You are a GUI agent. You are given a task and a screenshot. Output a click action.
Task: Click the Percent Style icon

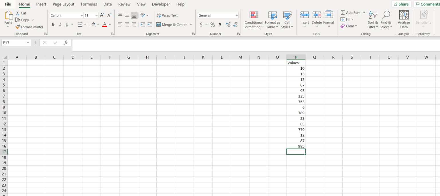click(x=213, y=25)
